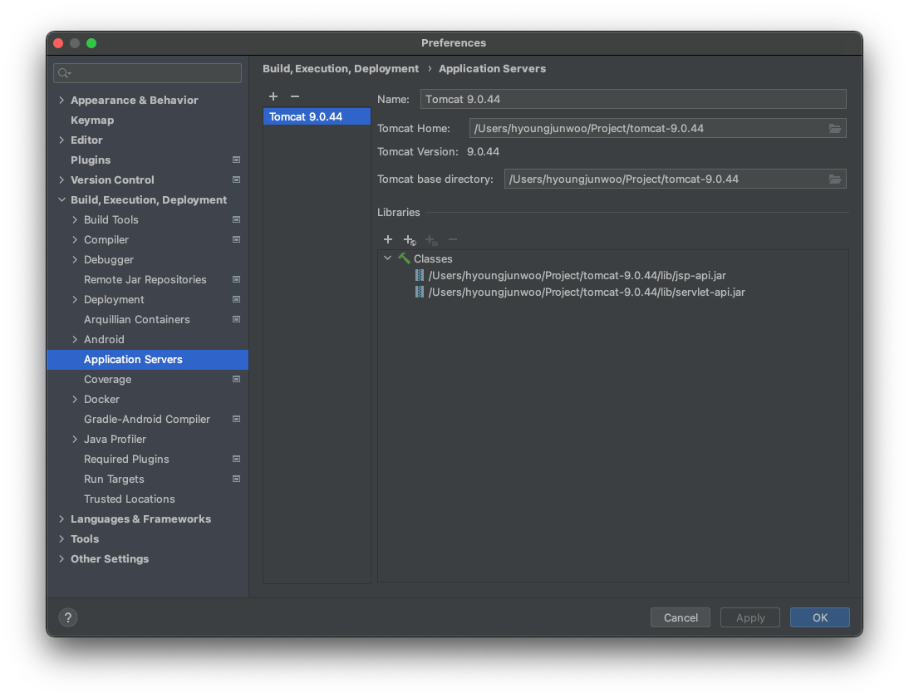Click project-level icon next to Arquillian Containers

237,319
